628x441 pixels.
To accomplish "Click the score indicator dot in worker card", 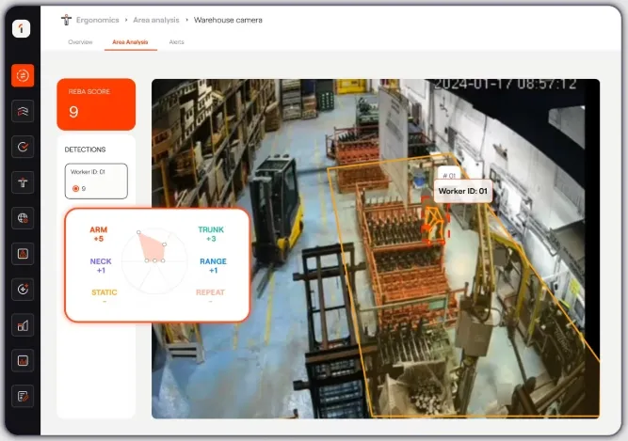I will (x=75, y=188).
